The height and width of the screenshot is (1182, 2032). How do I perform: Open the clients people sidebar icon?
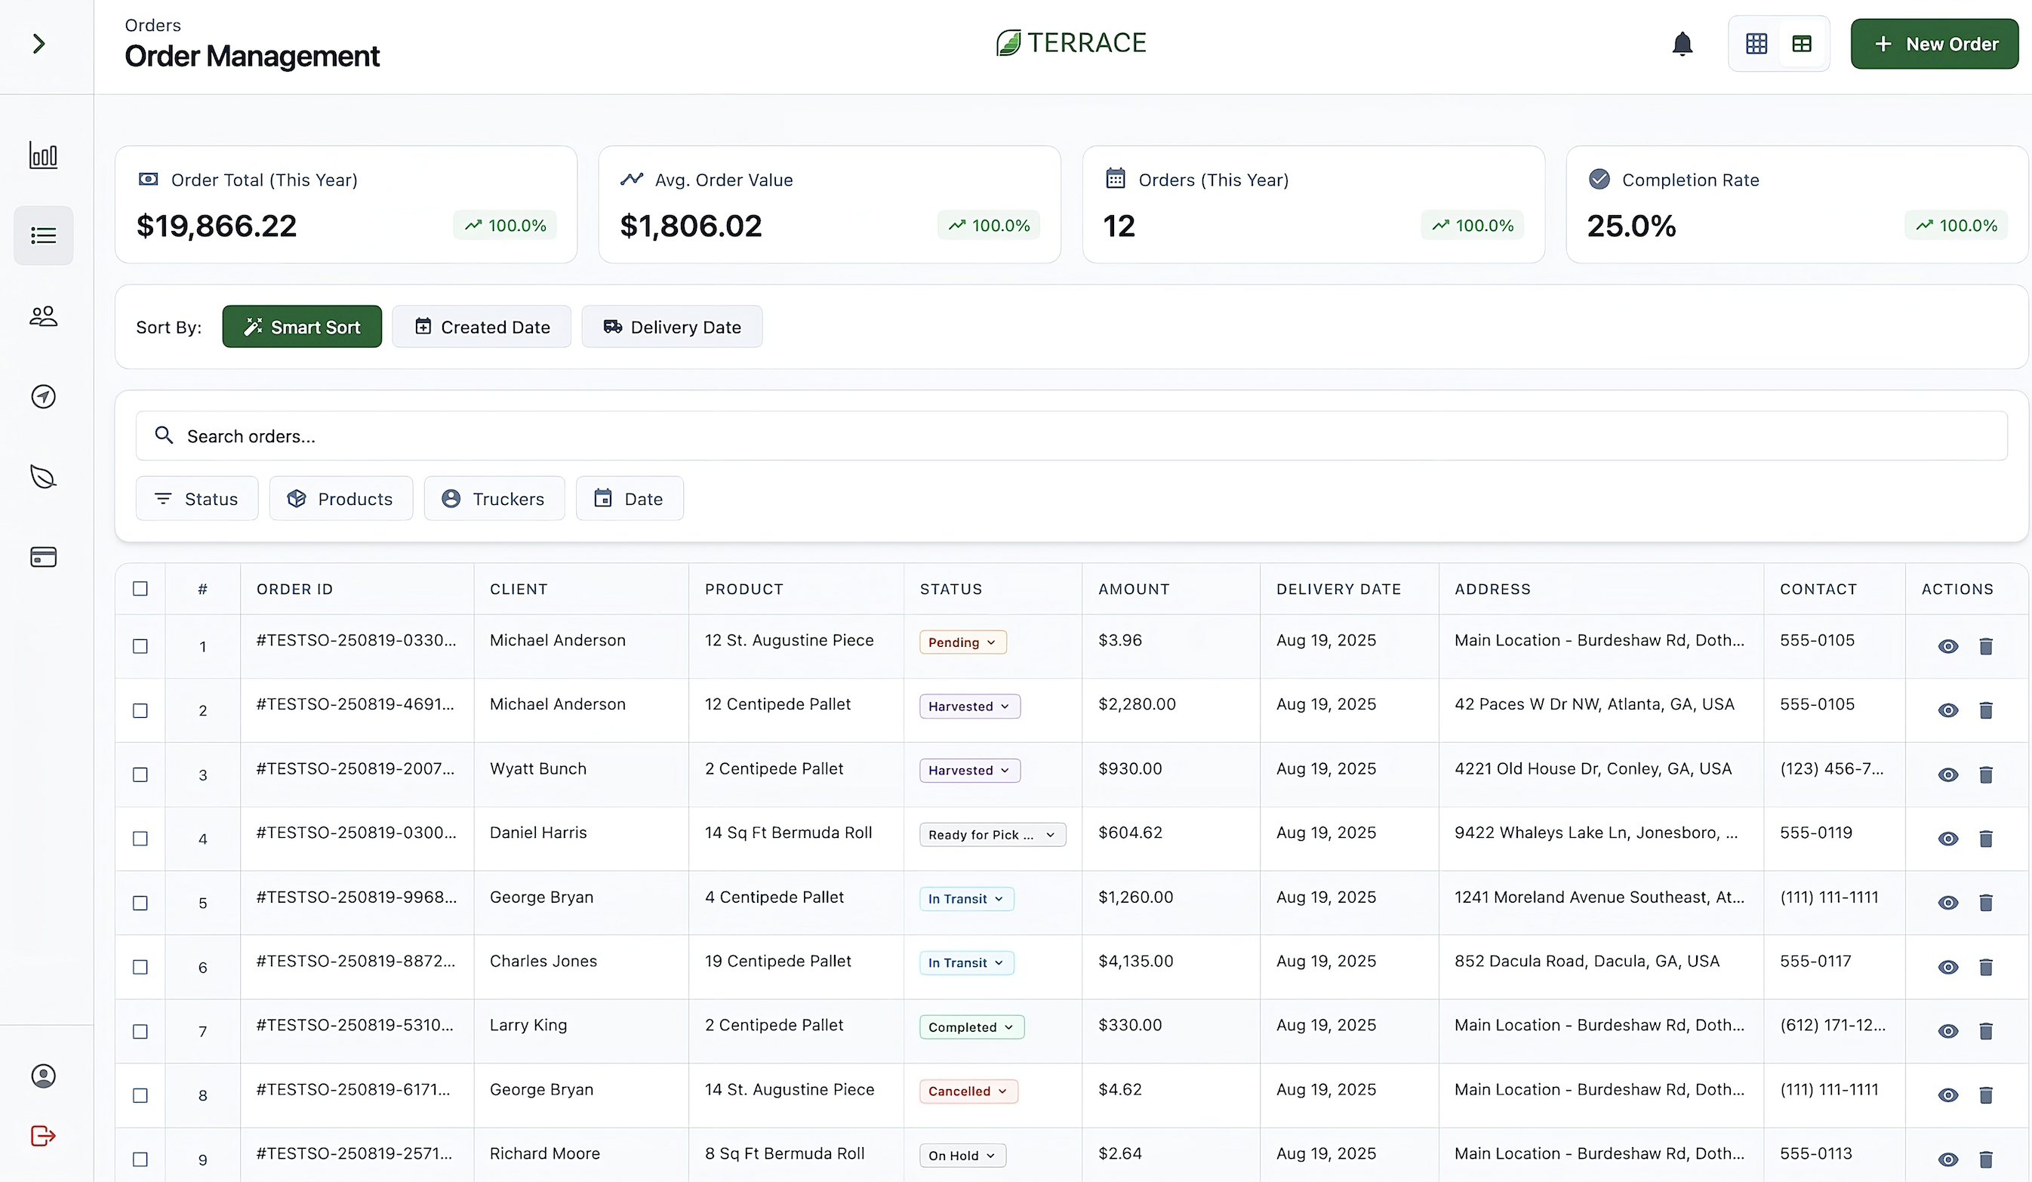pyautogui.click(x=44, y=316)
